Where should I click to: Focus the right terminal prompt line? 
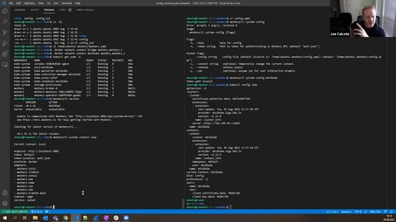(x=209, y=207)
